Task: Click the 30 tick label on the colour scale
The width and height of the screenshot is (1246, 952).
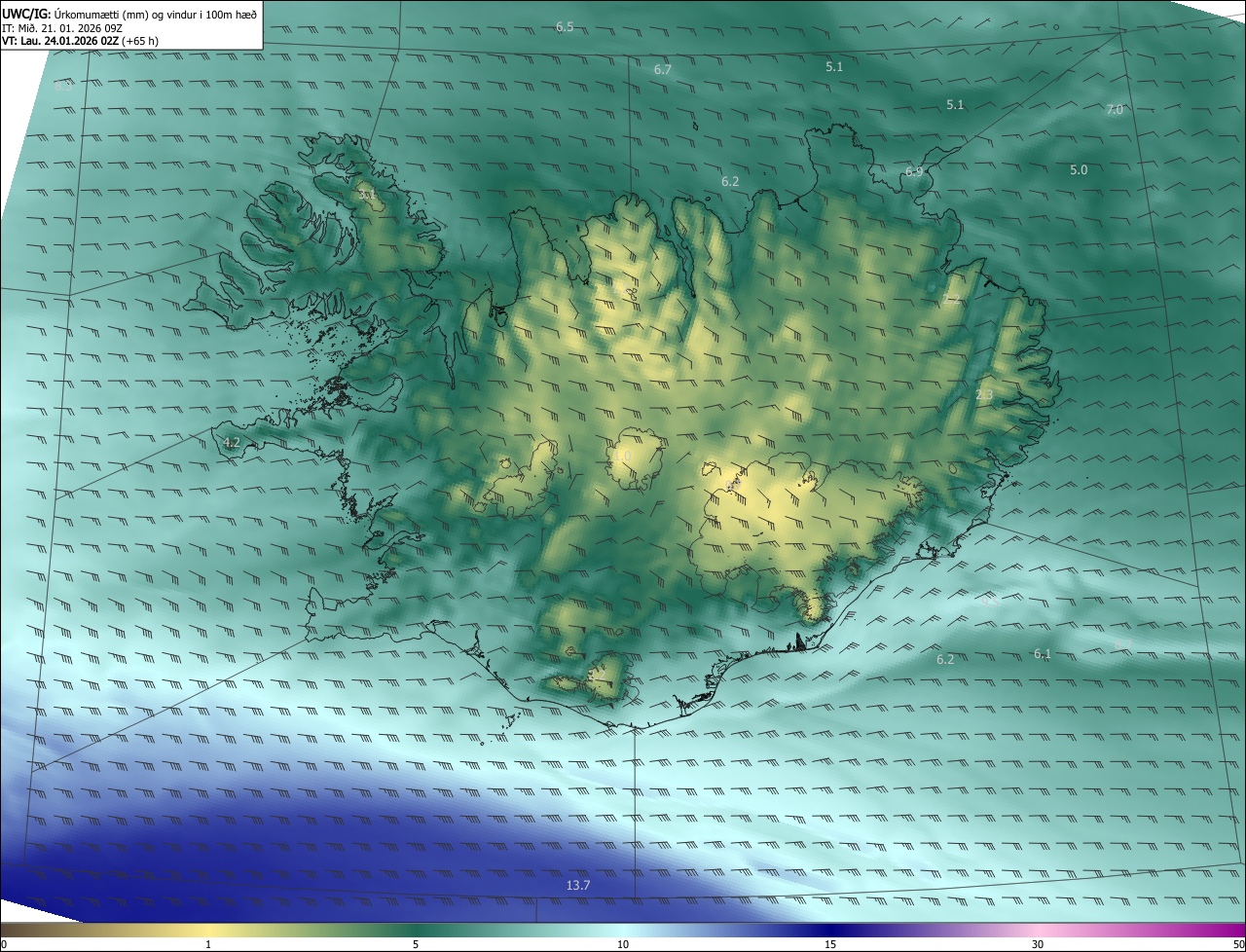Action: coord(1038,945)
